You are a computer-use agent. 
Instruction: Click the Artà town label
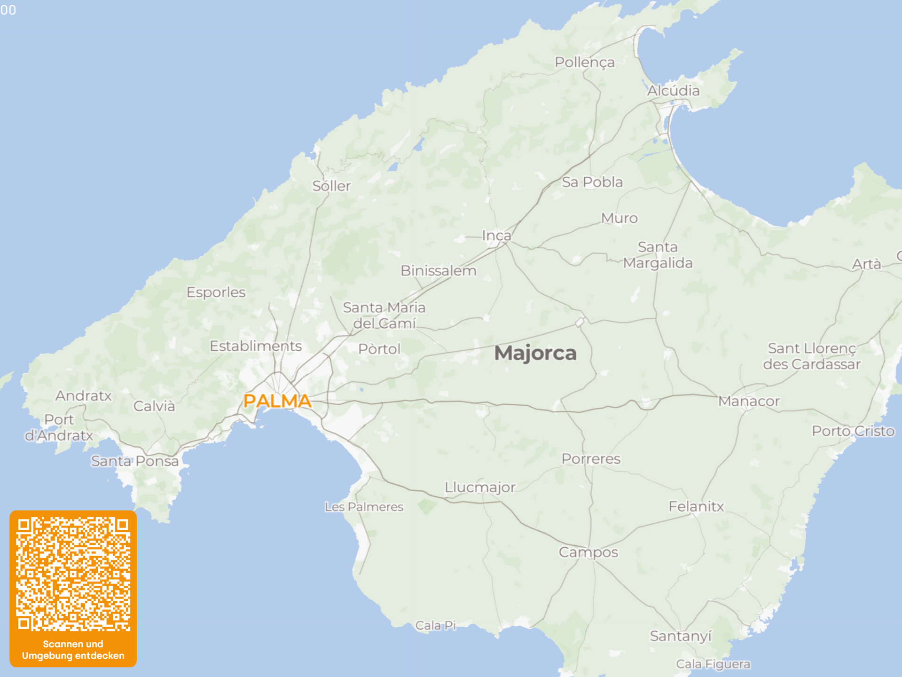tap(866, 264)
